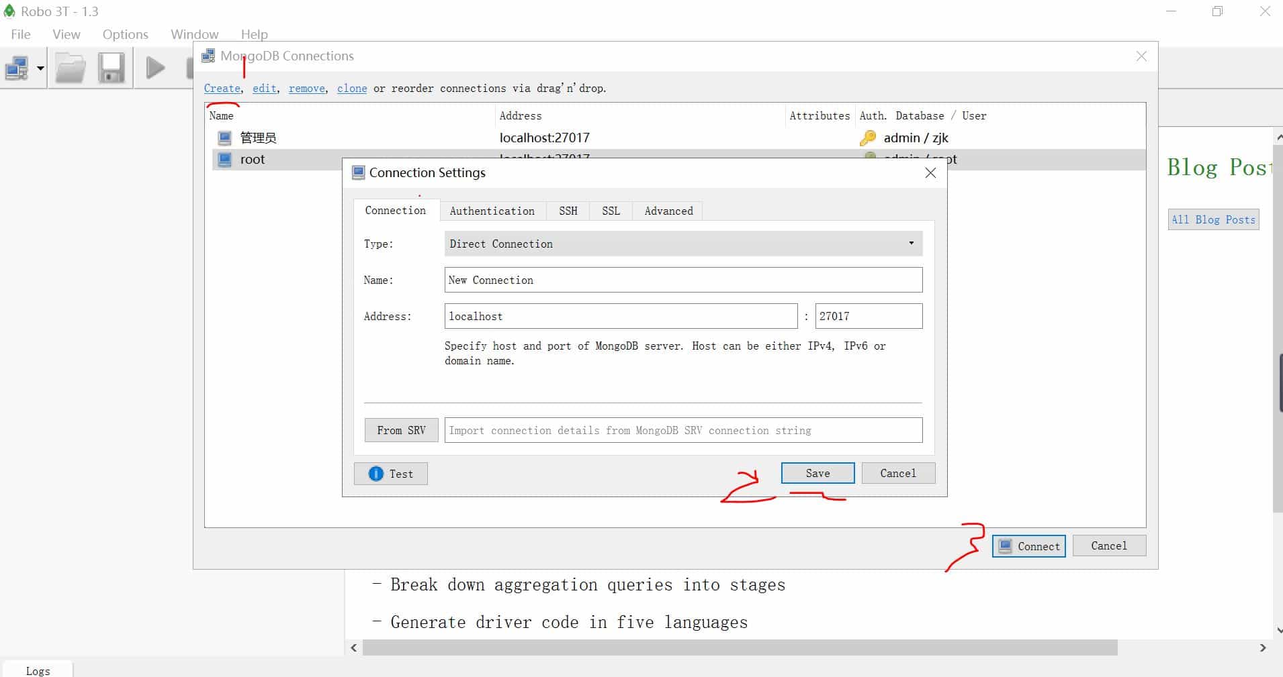
Task: Close the MongoDB Connections dialog
Action: [1141, 56]
